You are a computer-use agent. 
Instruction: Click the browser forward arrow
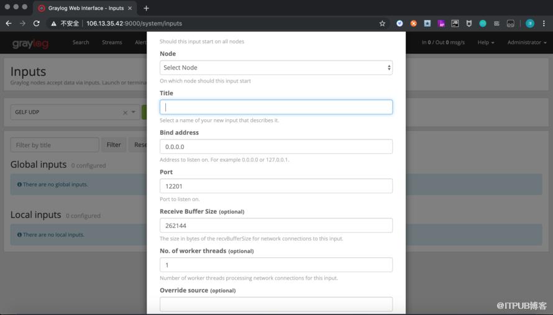[x=22, y=23]
